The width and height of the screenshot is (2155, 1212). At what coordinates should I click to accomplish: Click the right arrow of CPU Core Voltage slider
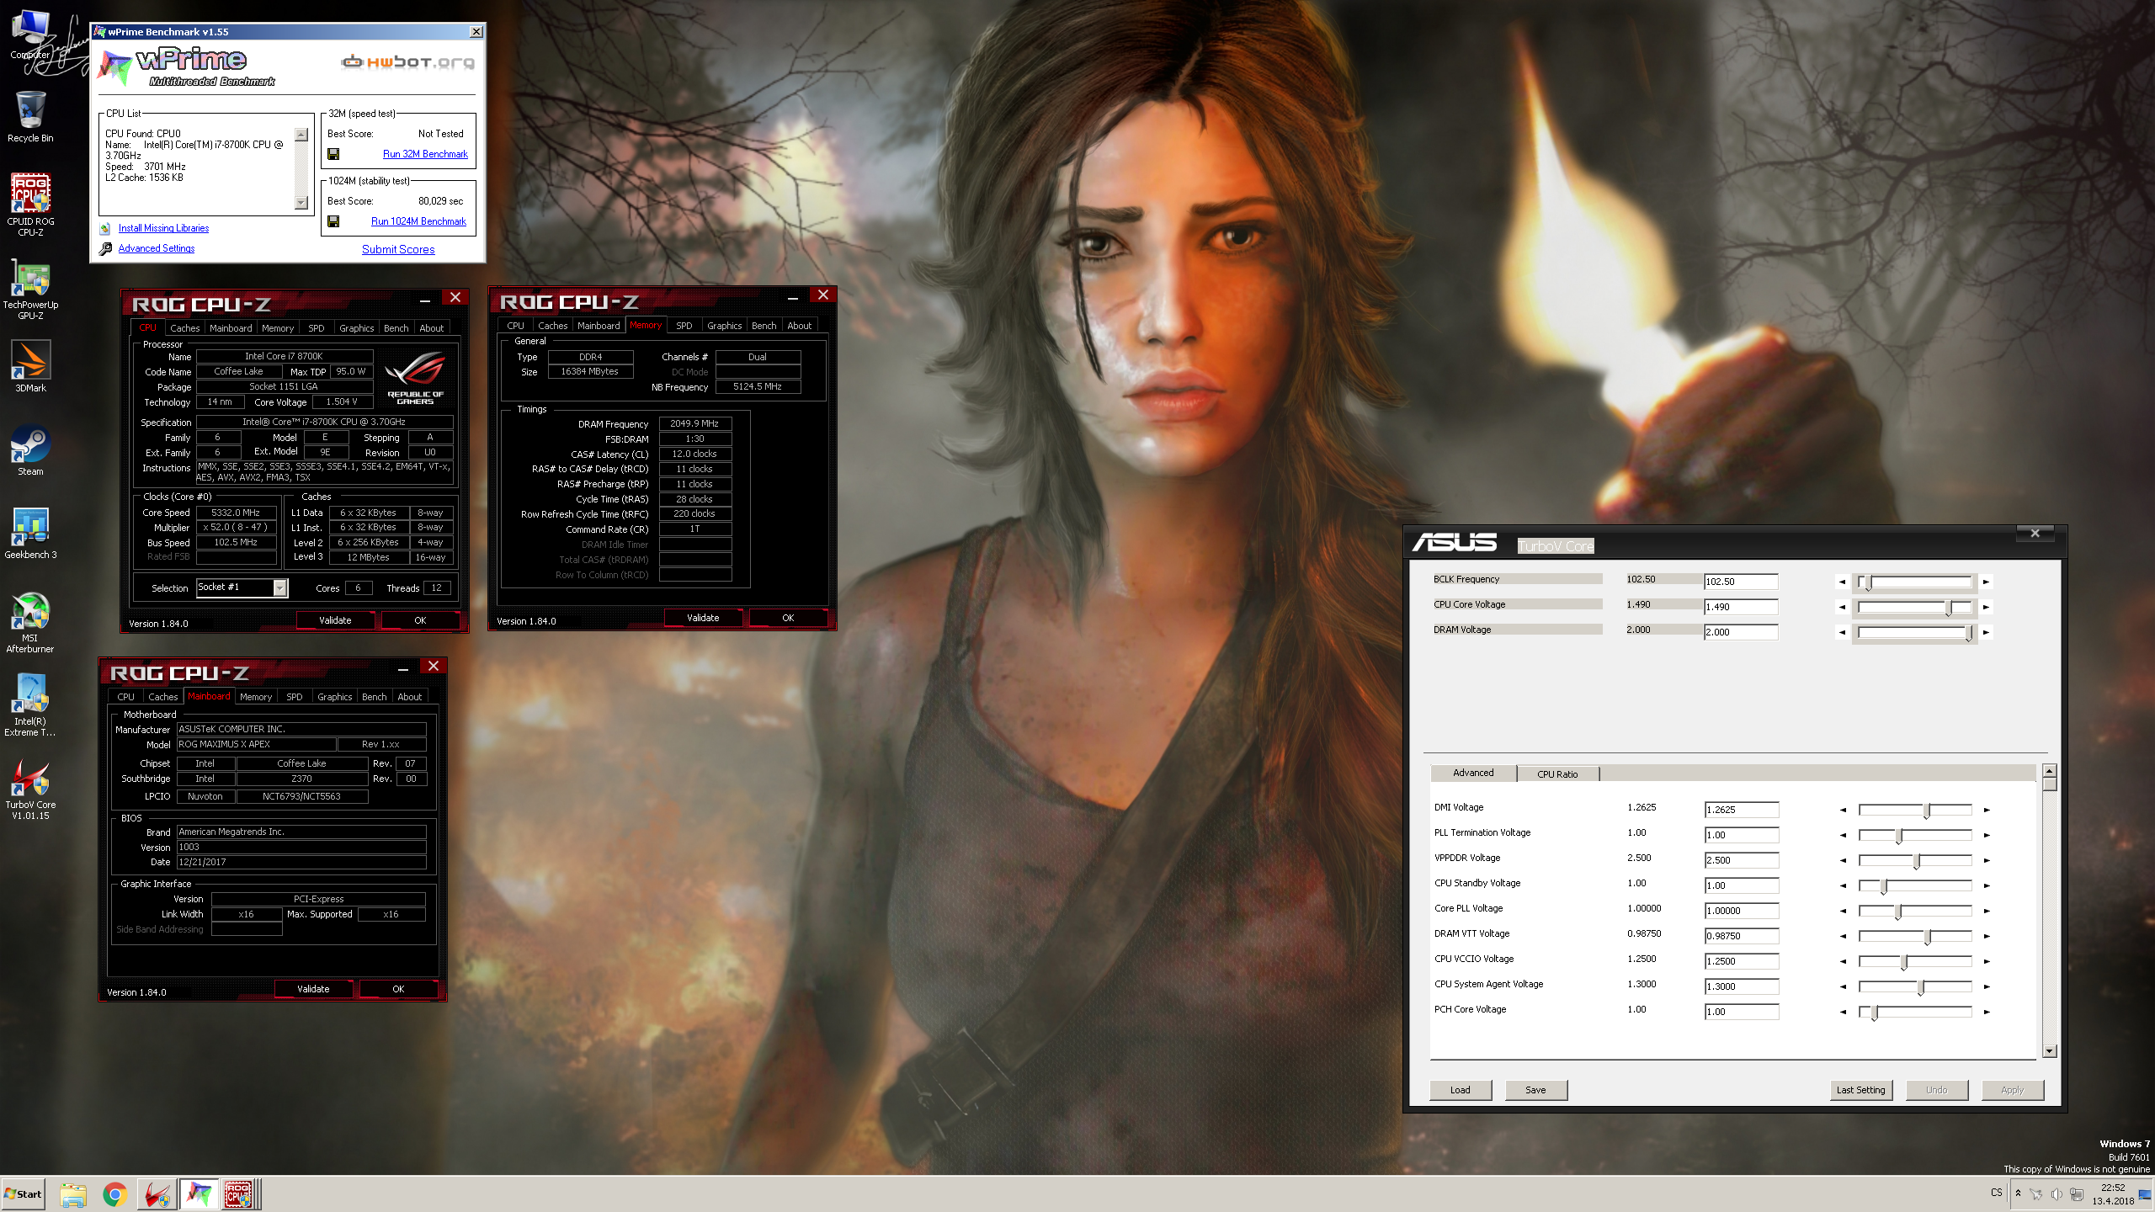point(1986,607)
